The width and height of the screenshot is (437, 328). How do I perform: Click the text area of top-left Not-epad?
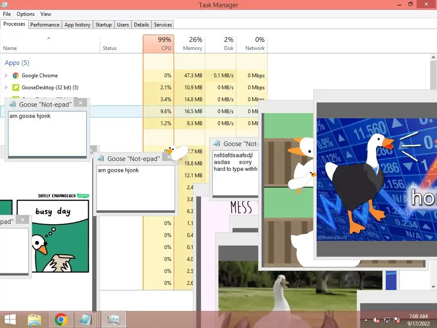point(47,134)
